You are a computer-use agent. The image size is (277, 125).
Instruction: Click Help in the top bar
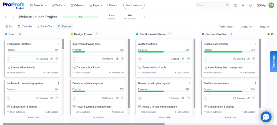261,5
